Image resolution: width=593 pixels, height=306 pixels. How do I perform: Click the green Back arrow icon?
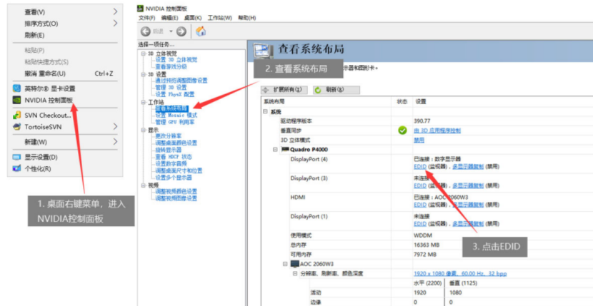(x=146, y=31)
